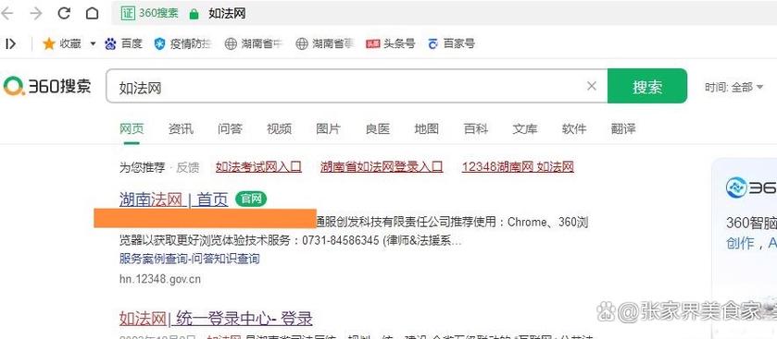Open the first 湖南省 globe bookmark

[253, 43]
